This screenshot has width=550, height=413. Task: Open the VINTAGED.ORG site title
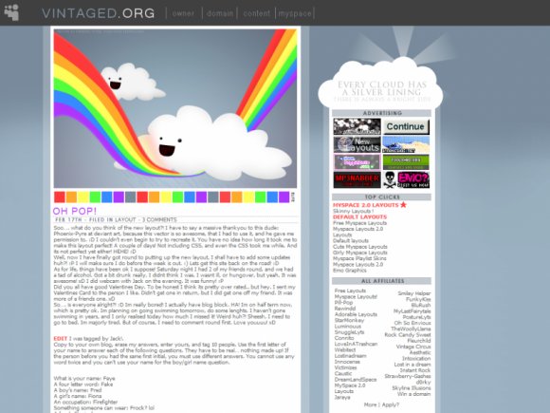pyautogui.click(x=99, y=13)
